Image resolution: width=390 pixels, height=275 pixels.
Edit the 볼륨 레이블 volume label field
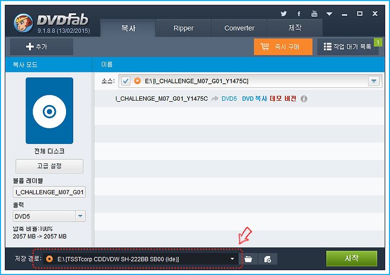point(49,192)
